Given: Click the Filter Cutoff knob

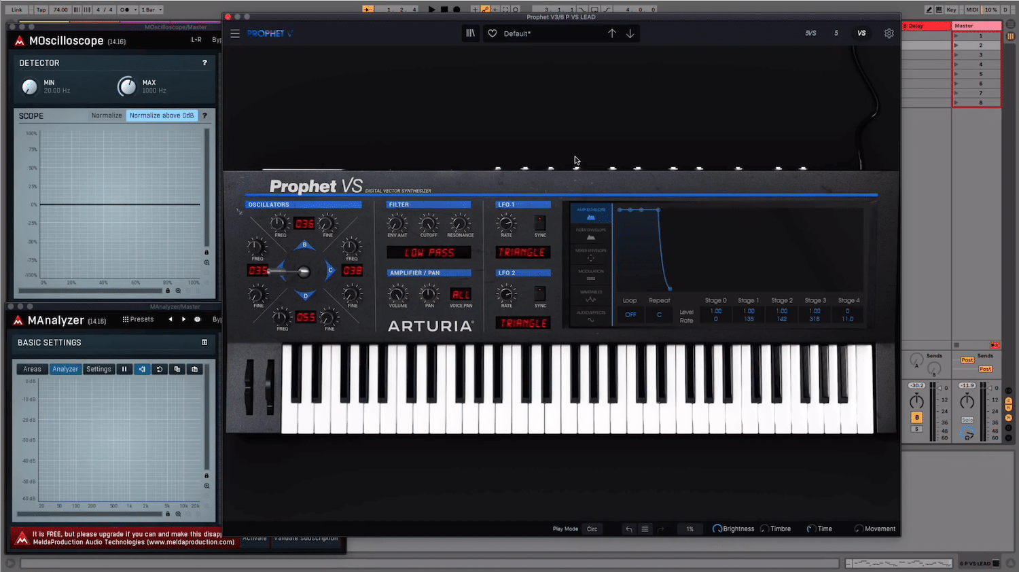Looking at the screenshot, I should click(x=429, y=223).
